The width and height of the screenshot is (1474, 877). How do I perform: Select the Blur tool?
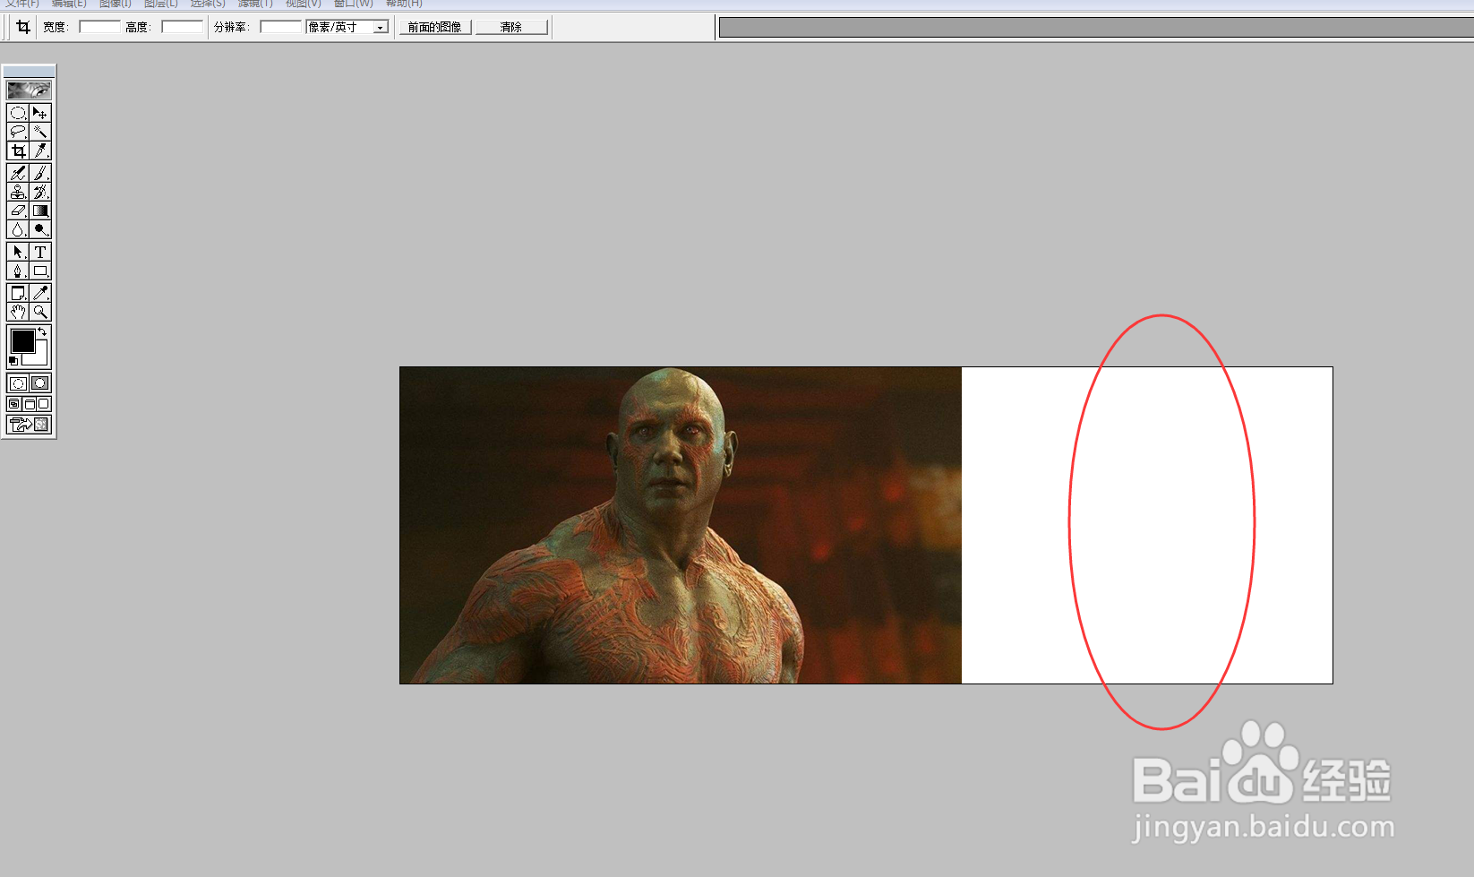(x=18, y=229)
